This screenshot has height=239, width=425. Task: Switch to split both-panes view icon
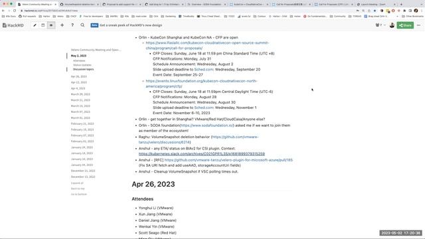(x=42, y=25)
